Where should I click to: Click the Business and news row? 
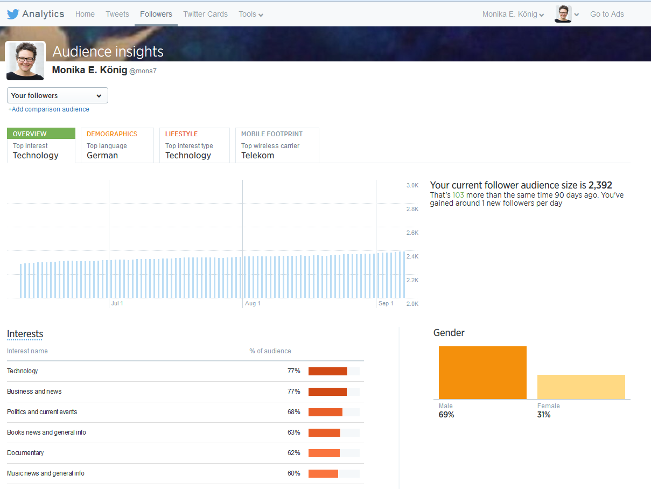click(185, 392)
